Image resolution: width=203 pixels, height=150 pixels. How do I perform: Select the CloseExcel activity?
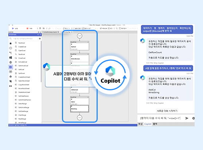click(22, 58)
